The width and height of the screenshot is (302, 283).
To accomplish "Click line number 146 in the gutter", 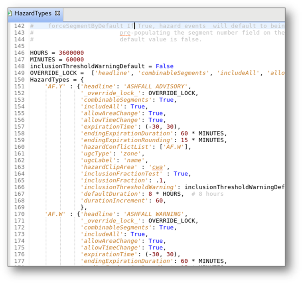I will [x=19, y=53].
